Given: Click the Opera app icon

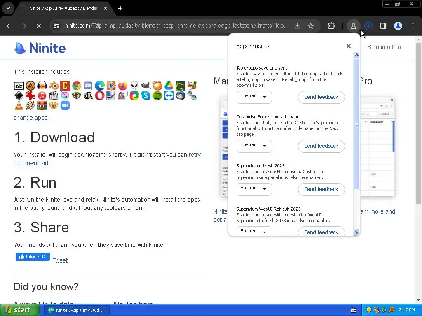Looking at the screenshot, I should click(x=100, y=95).
